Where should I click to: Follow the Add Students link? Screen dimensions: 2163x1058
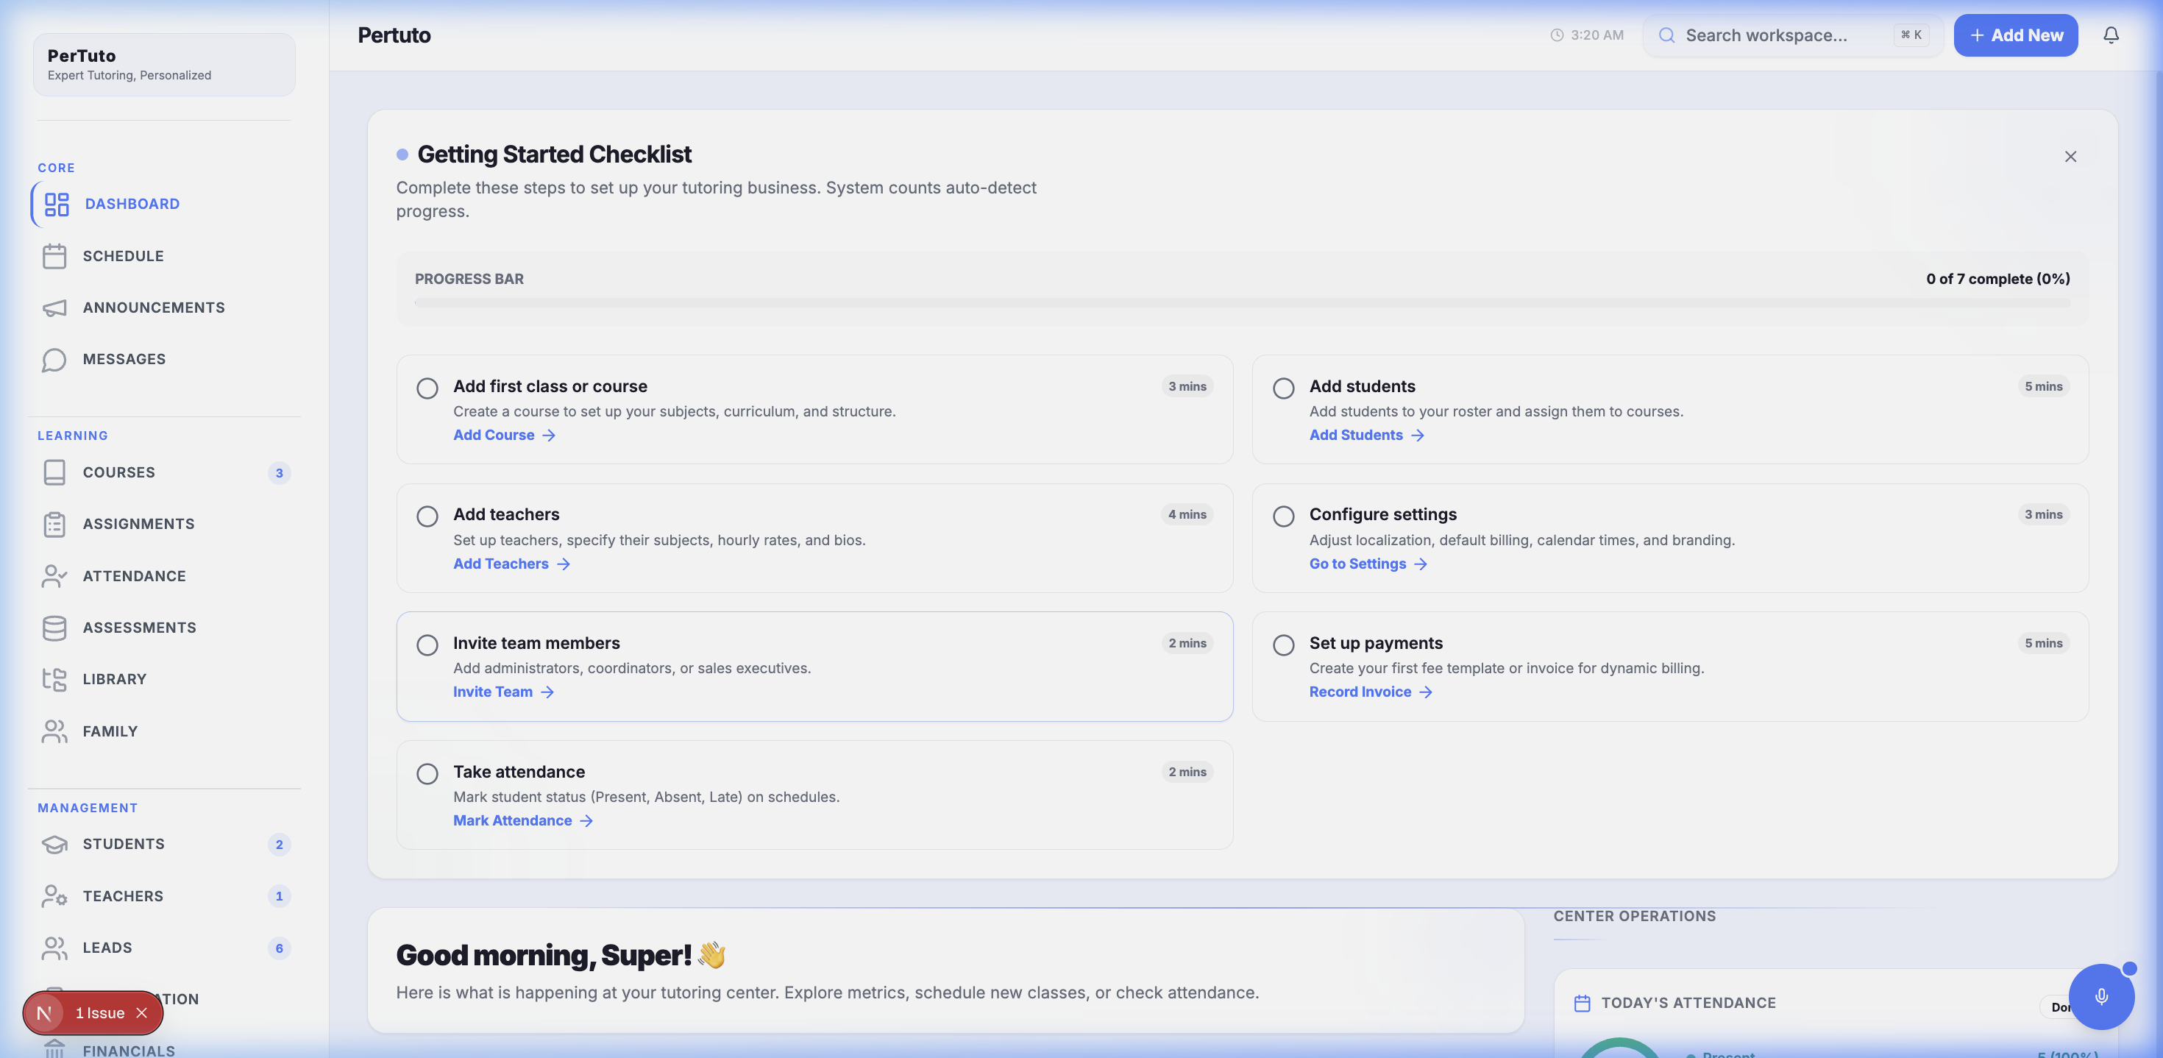(1366, 435)
